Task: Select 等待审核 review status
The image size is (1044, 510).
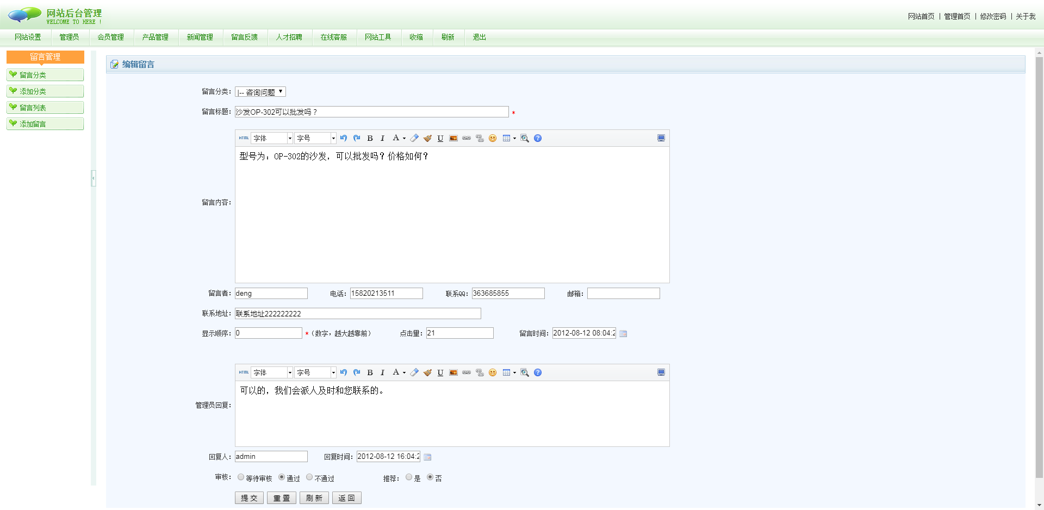Action: click(x=241, y=477)
